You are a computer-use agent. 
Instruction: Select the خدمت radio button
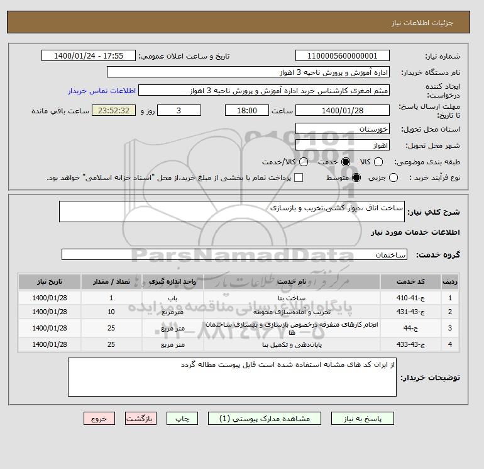[346, 162]
